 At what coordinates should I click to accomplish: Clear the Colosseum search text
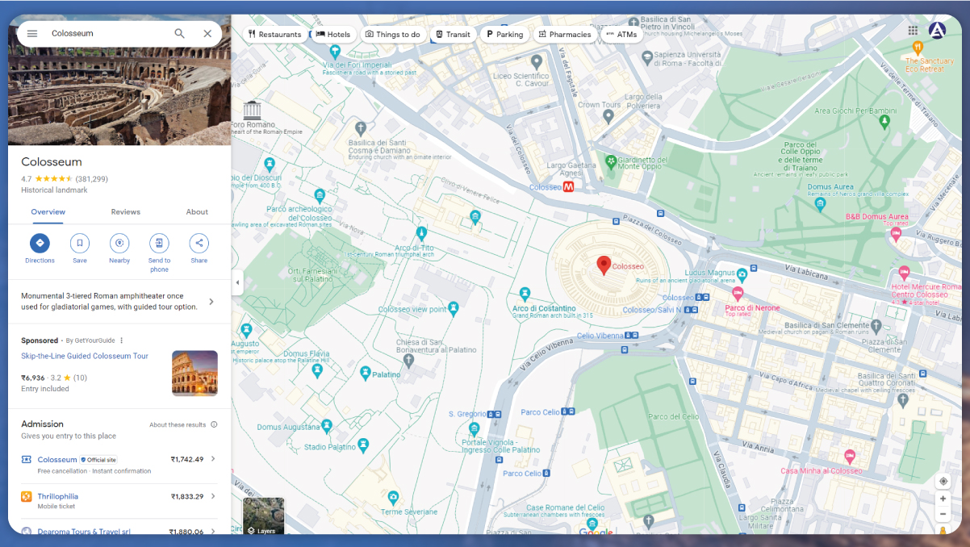207,34
